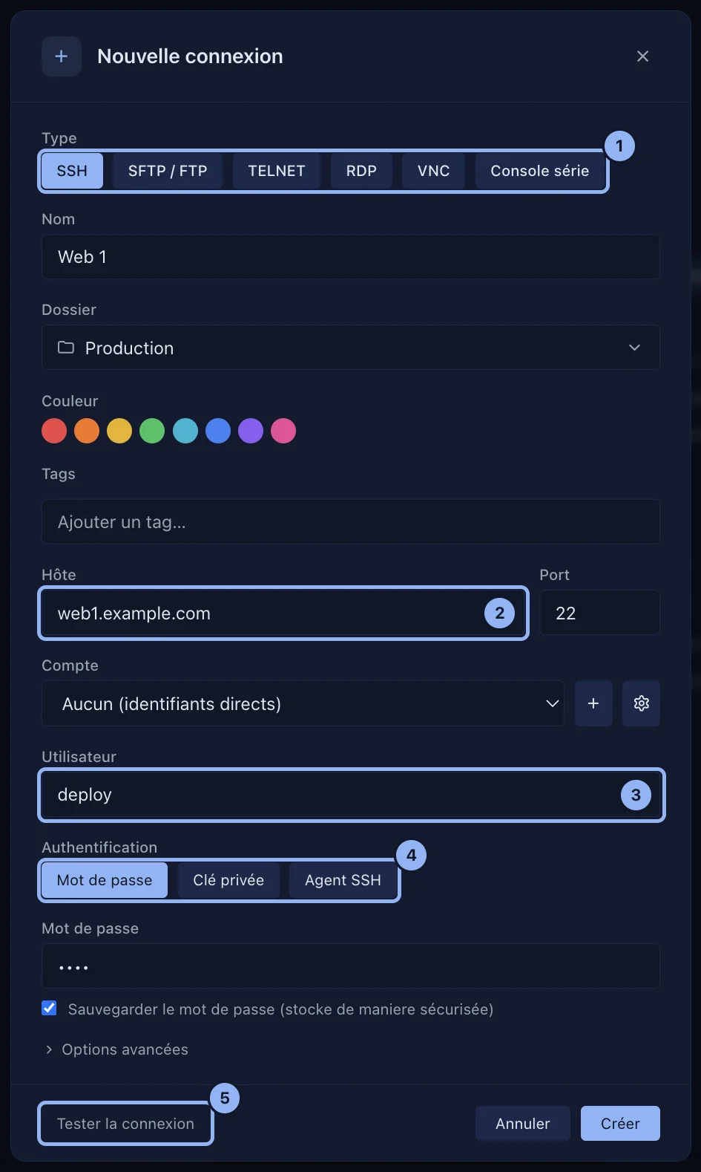Viewport: 701px width, 1172px height.
Task: Close the Nouvelle connexion dialog
Action: click(642, 56)
